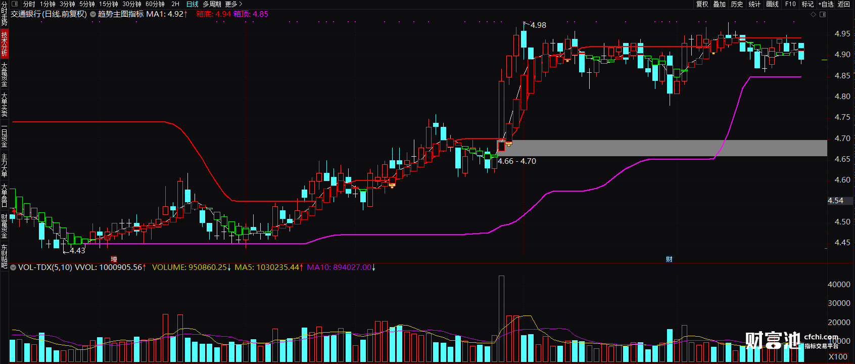Open 东财贴吧 sidebar tab
Image resolution: width=855 pixels, height=364 pixels.
[x=4, y=256]
